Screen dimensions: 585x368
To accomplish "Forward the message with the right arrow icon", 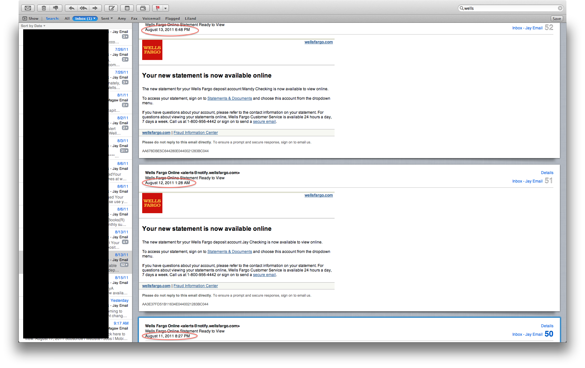I will [x=95, y=8].
